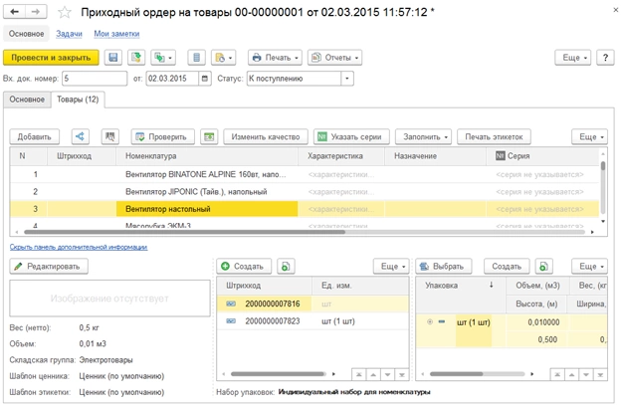Click the help question mark button
This screenshot has height=405, width=621.
[x=605, y=58]
